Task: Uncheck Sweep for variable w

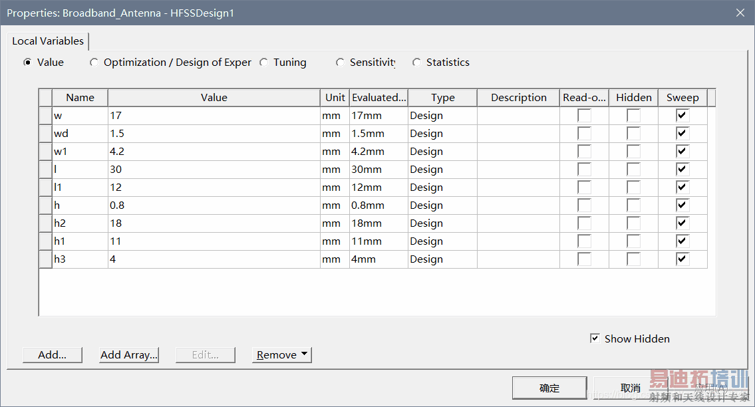Action: coord(682,116)
